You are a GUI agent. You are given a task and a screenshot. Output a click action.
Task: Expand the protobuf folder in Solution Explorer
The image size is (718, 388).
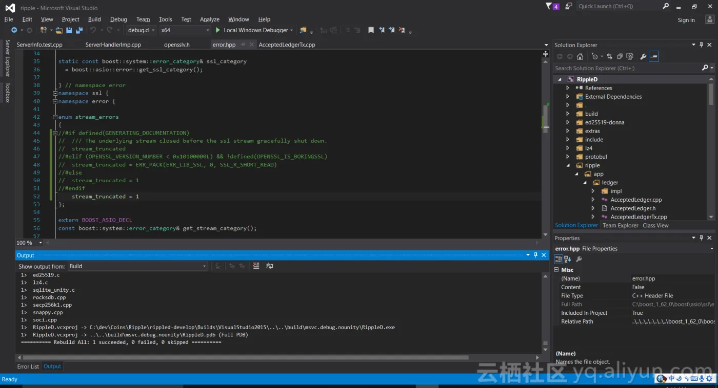pos(568,157)
